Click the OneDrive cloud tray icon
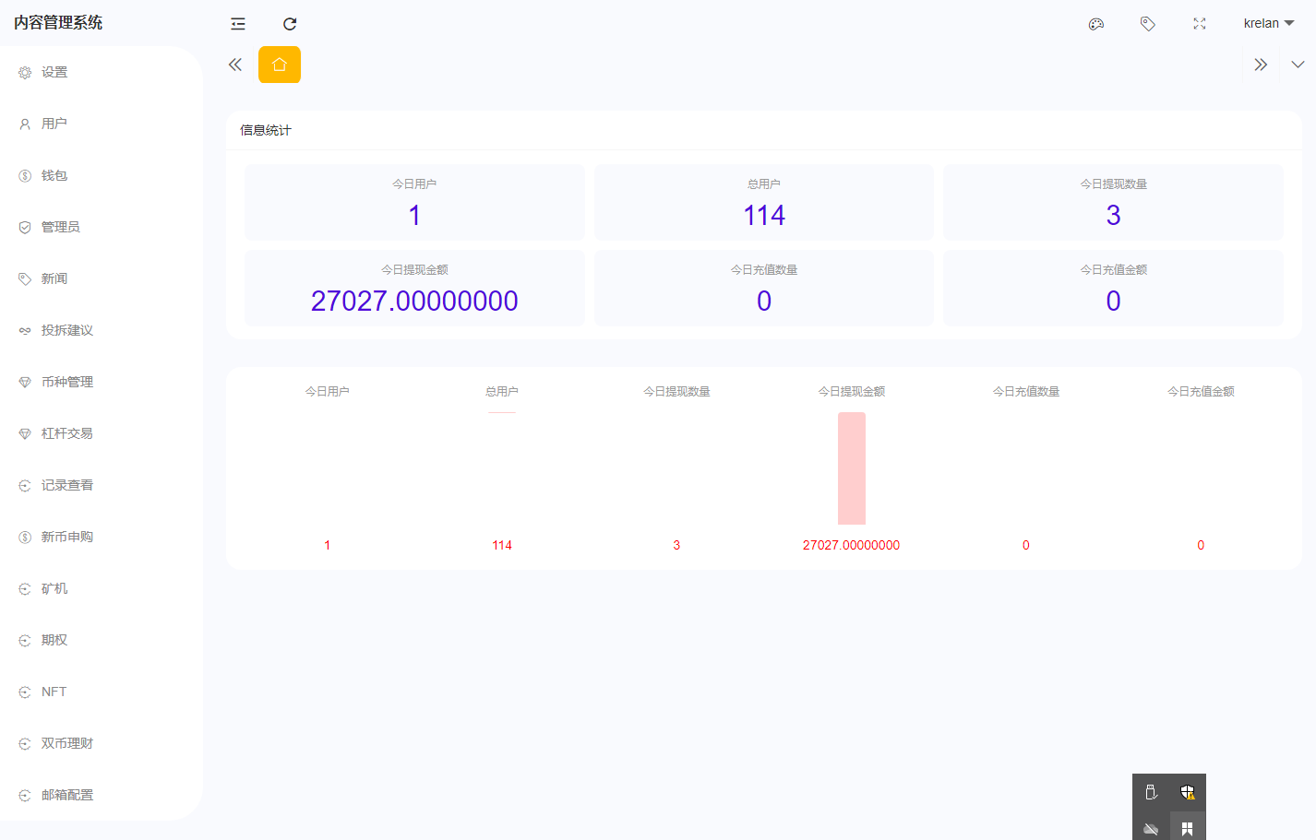The height and width of the screenshot is (840, 1316). point(1151,829)
